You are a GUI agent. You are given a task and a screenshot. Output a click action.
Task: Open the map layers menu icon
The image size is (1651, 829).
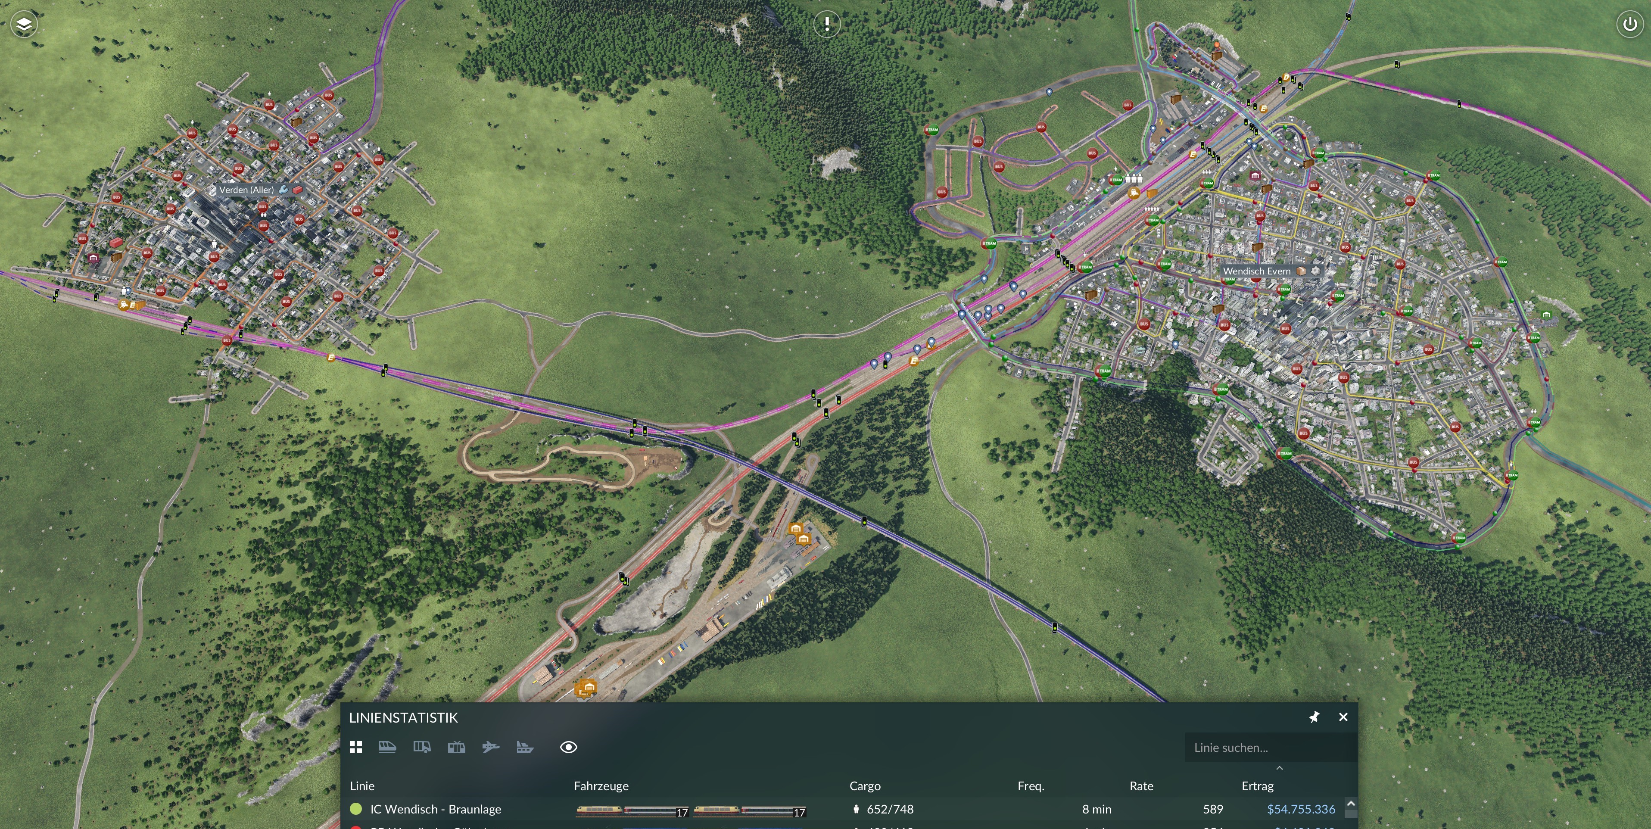point(24,25)
